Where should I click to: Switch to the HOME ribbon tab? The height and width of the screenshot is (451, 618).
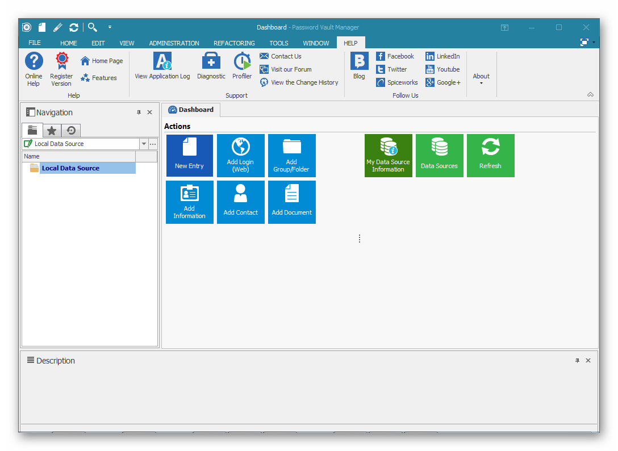point(69,43)
